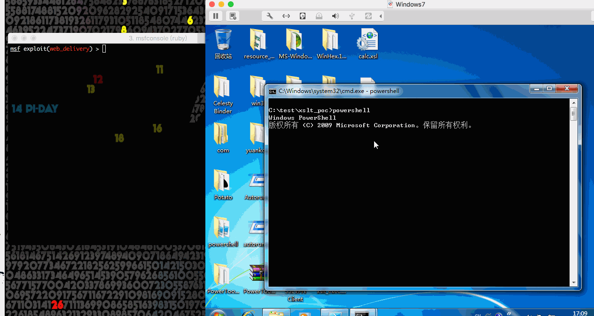Collapse the VM device toolbar arrow
The width and height of the screenshot is (594, 316).
pyautogui.click(x=380, y=16)
